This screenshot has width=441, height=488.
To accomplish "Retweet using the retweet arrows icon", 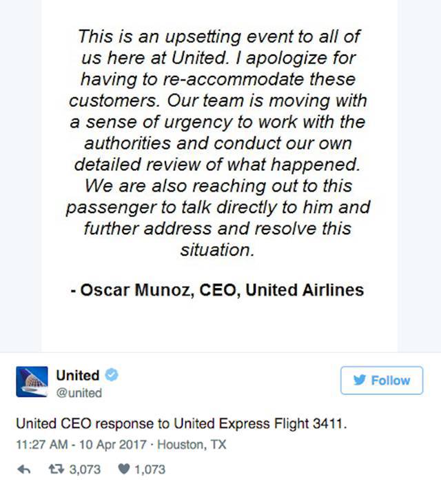I will pyautogui.click(x=57, y=469).
